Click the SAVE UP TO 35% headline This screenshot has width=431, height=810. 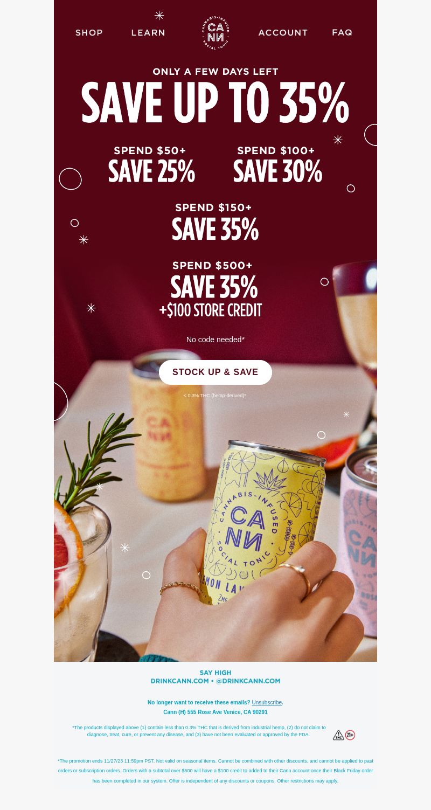(215, 103)
